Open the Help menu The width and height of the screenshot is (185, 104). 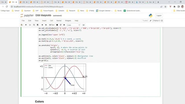(76, 21)
